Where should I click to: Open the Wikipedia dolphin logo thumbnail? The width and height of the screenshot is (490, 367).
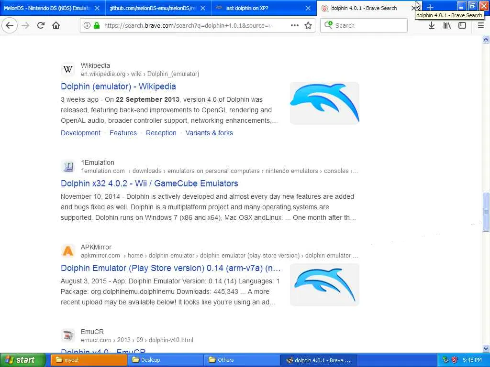click(325, 103)
